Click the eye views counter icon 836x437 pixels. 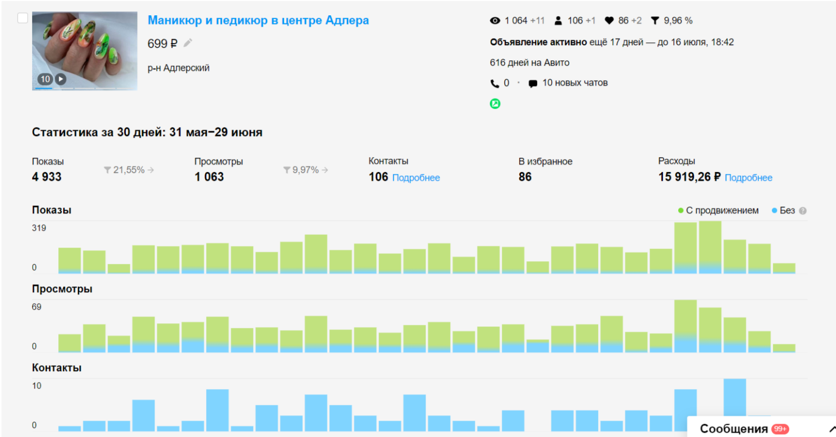point(495,21)
